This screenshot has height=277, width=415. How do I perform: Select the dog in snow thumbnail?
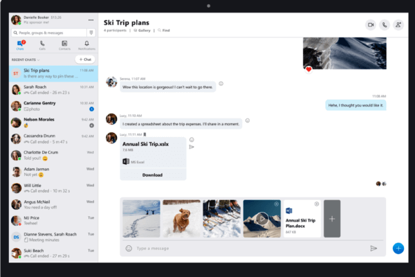181,219
